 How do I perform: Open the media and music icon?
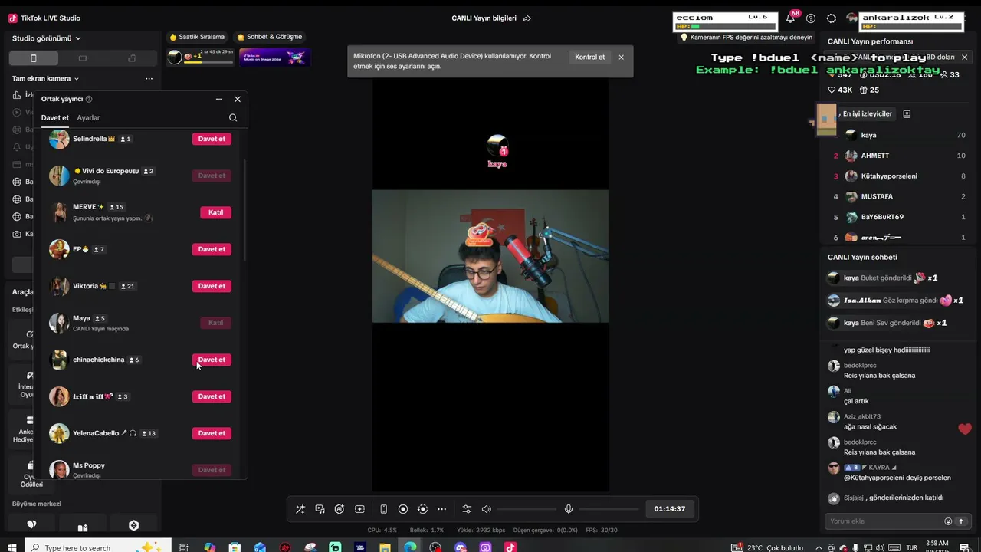(x=320, y=509)
